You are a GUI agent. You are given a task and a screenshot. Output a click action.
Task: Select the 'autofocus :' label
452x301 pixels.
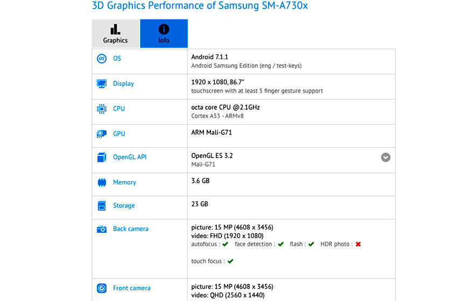pos(206,244)
